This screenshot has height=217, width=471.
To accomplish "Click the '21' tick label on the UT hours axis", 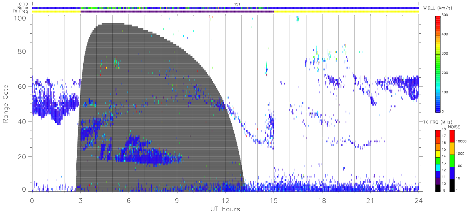I will (x=370, y=201).
